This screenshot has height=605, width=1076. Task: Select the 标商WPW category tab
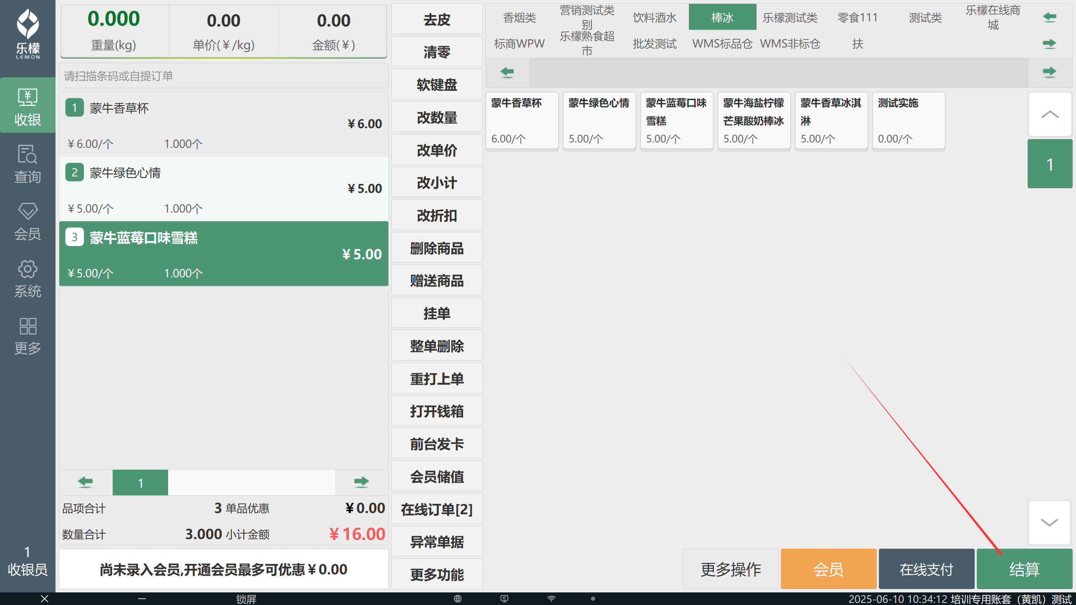[x=520, y=44]
